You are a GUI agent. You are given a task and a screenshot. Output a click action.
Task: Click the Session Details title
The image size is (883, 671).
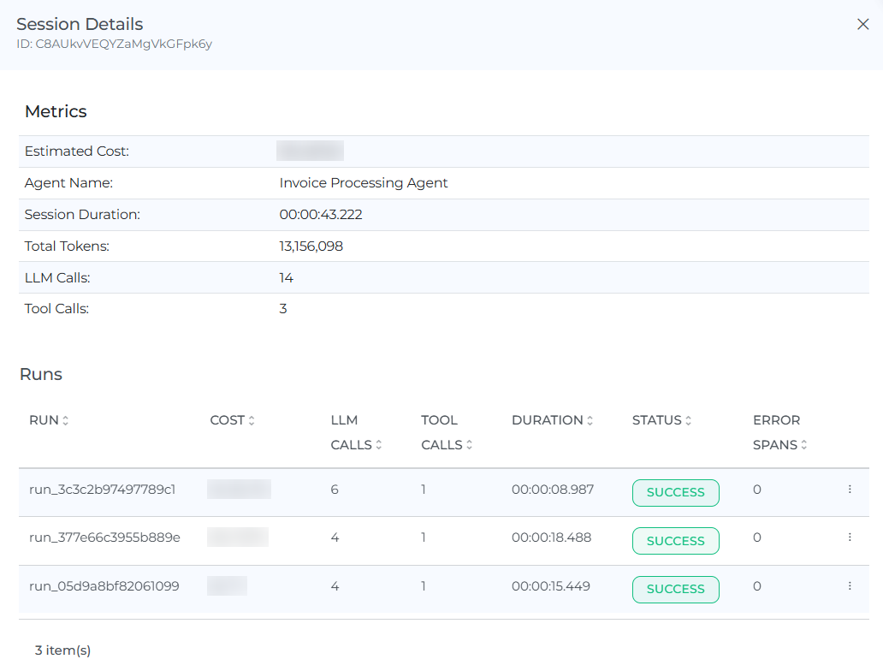80,24
